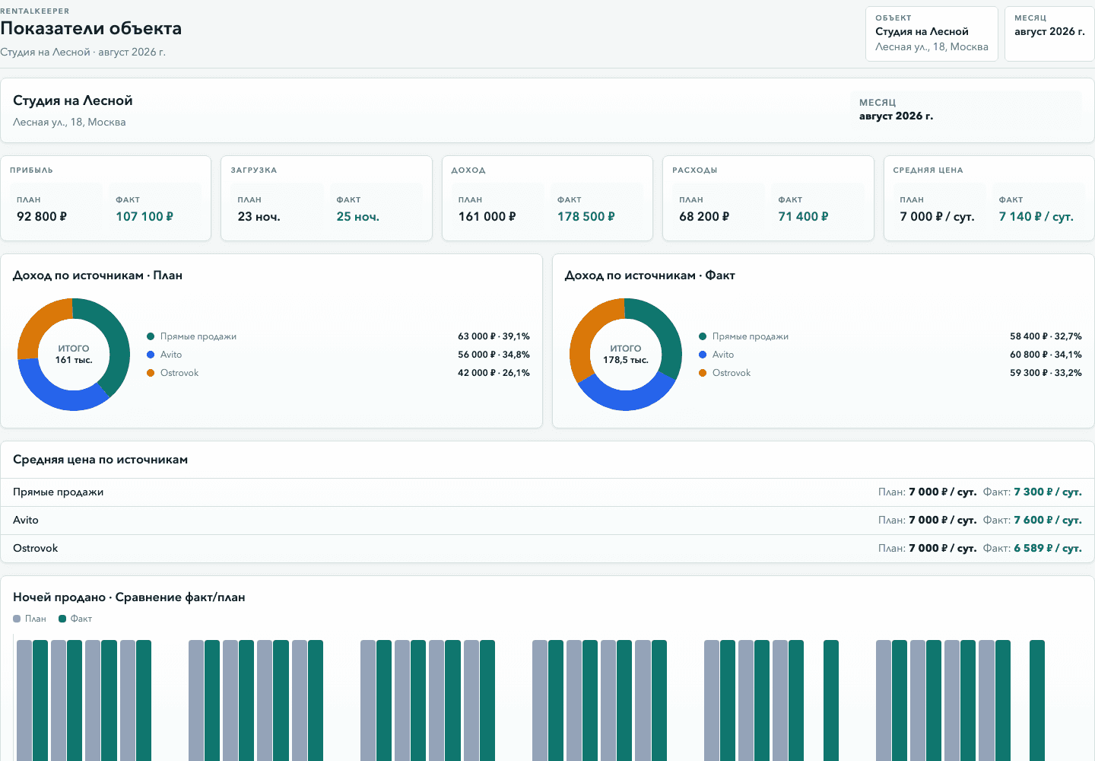The width and height of the screenshot is (1095, 761).
Task: Click the orange Ostrovok dot in Факт legend
Action: [x=703, y=373]
